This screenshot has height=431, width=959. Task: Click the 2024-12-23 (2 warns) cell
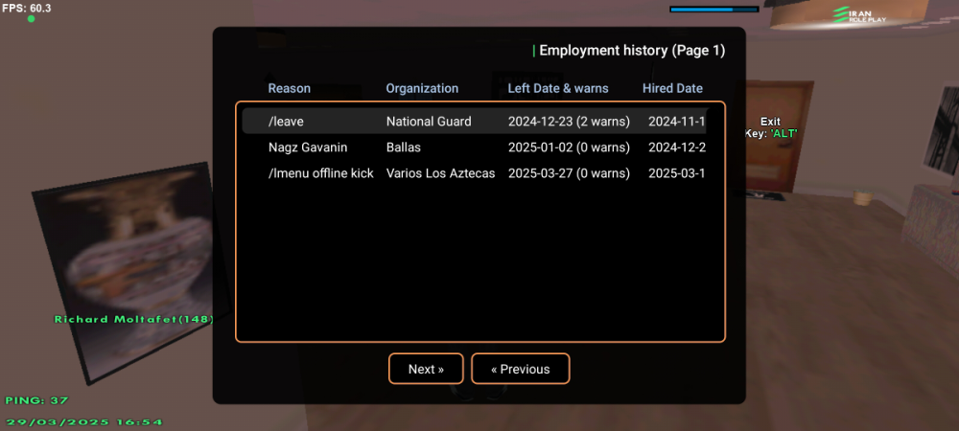coord(568,122)
